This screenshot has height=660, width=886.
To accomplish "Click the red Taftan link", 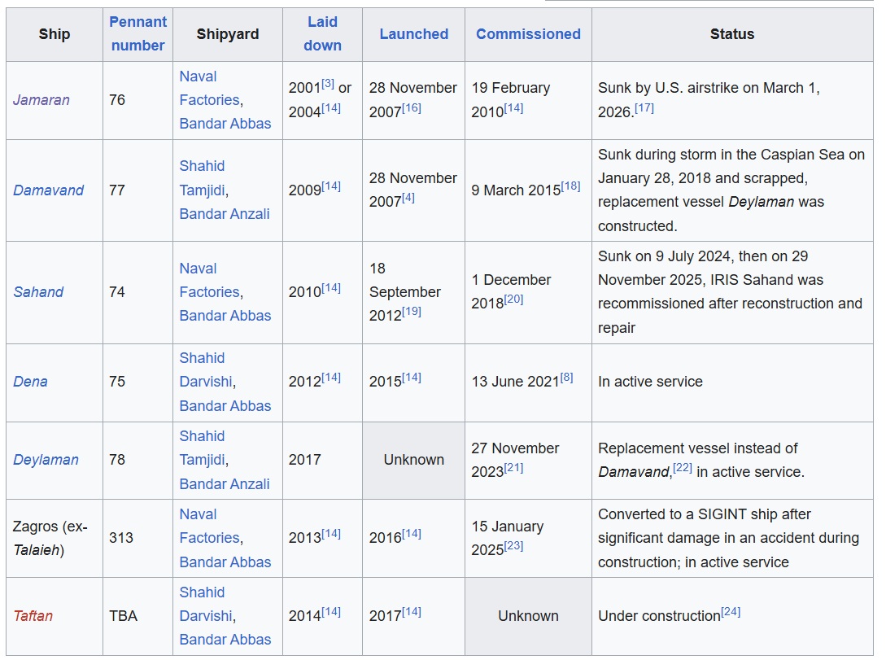I will tap(33, 616).
